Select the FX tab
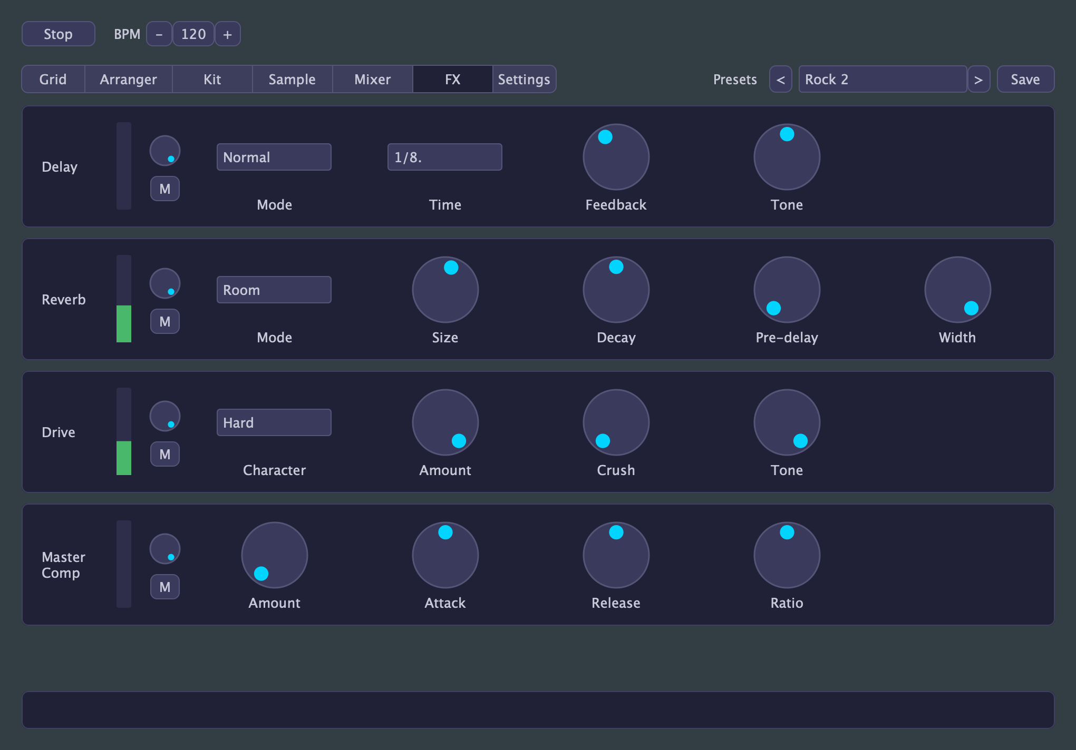This screenshot has height=750, width=1076. [x=453, y=80]
